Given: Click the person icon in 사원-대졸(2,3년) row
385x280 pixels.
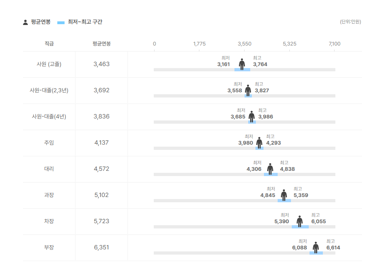Looking at the screenshot, I should click(x=248, y=91).
